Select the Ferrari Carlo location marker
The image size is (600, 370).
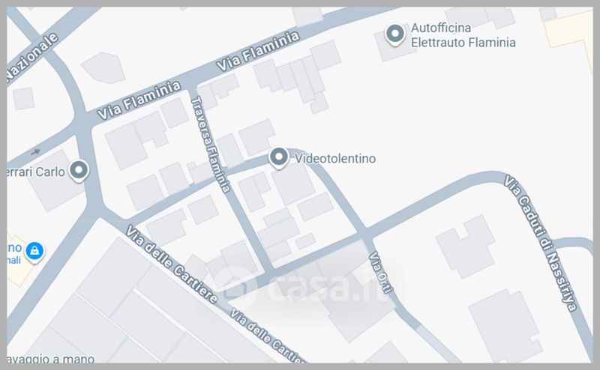click(x=79, y=171)
